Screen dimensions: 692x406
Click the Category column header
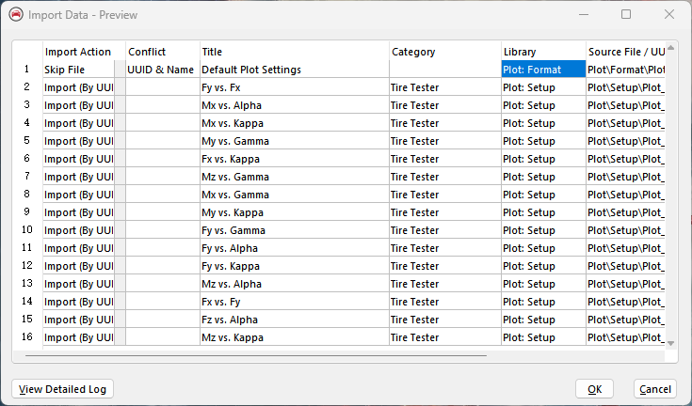pos(444,52)
